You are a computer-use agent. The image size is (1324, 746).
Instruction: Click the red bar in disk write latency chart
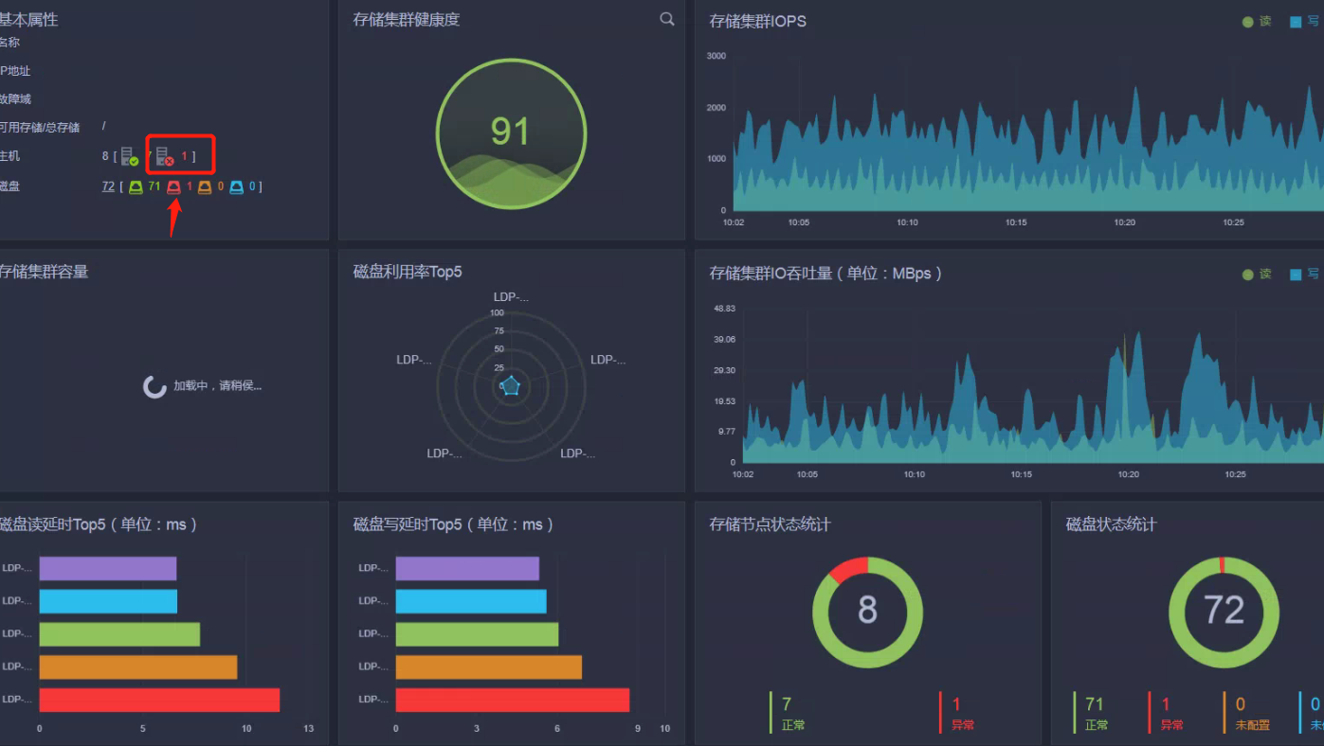pyautogui.click(x=513, y=700)
